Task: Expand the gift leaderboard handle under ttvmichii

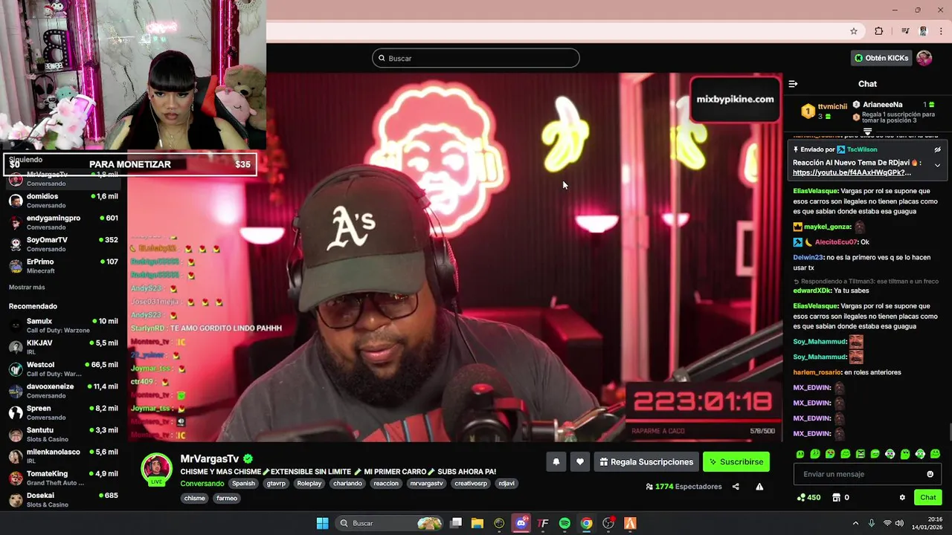Action: pyautogui.click(x=867, y=132)
